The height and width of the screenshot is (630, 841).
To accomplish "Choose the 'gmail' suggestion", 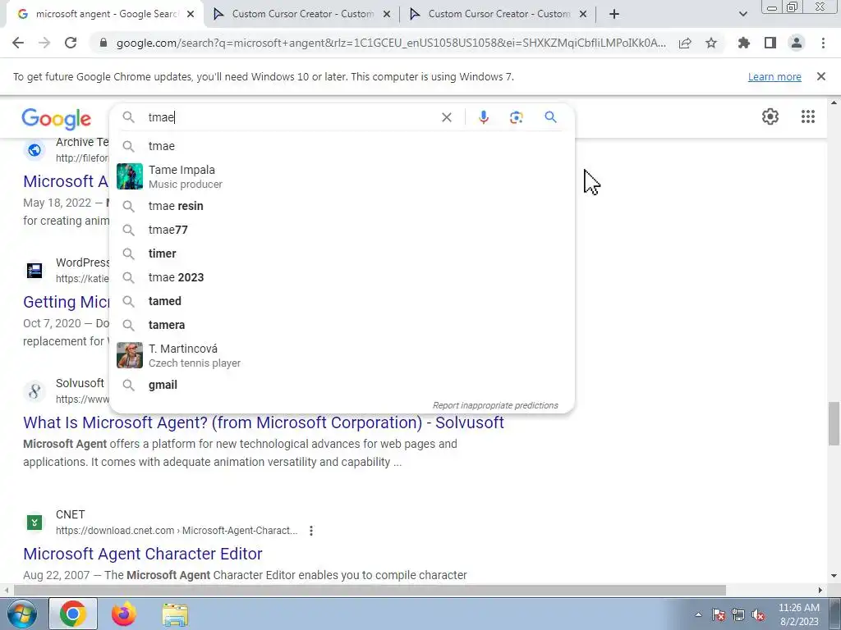I will pyautogui.click(x=342, y=385).
